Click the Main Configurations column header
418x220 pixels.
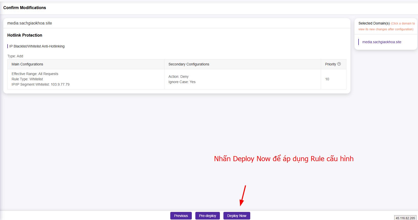coord(27,64)
